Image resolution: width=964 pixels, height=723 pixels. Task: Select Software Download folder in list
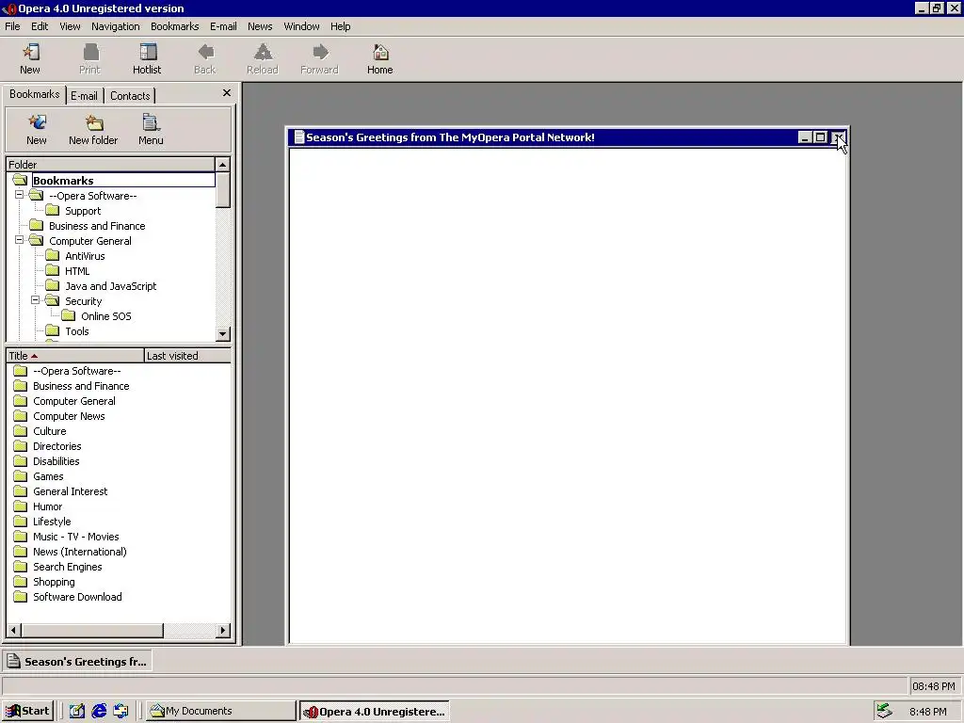point(77,597)
